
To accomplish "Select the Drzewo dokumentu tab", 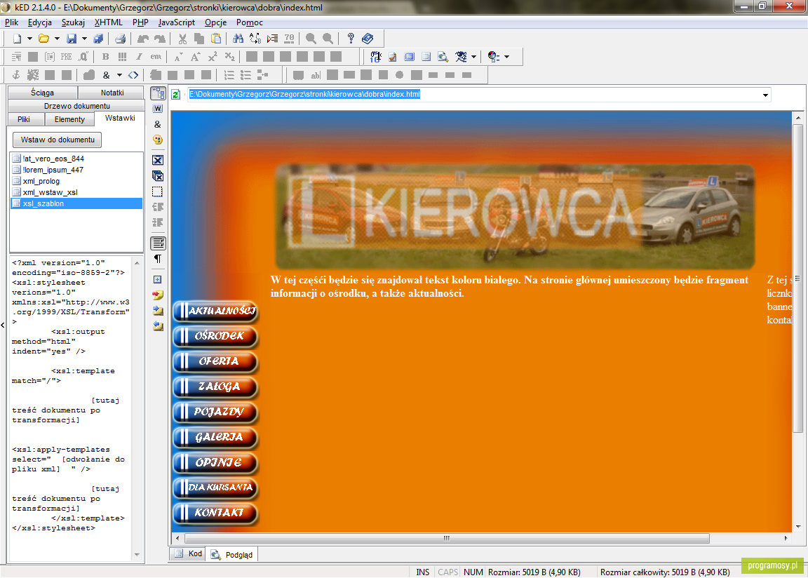I will coord(76,106).
